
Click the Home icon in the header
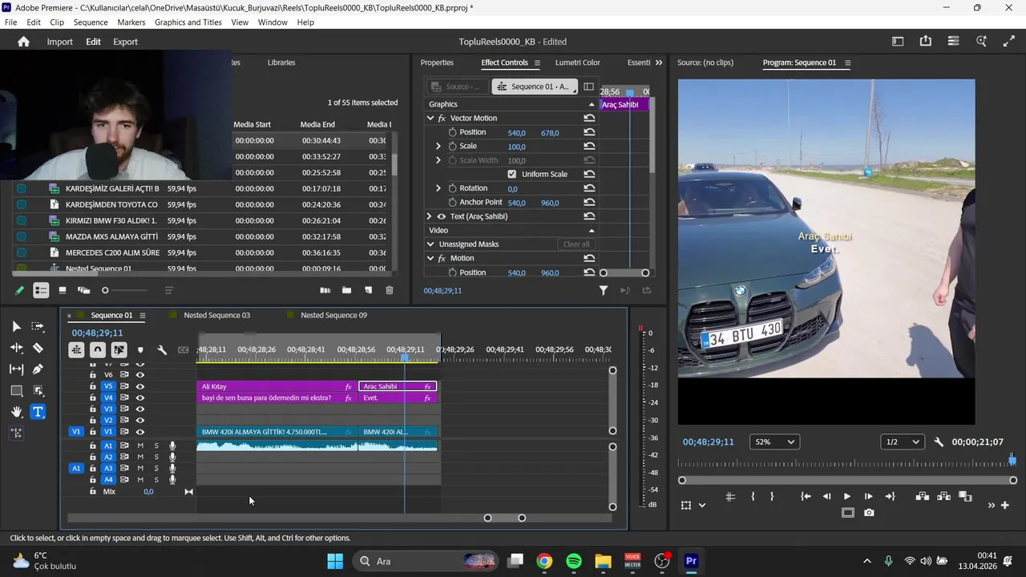tap(23, 42)
